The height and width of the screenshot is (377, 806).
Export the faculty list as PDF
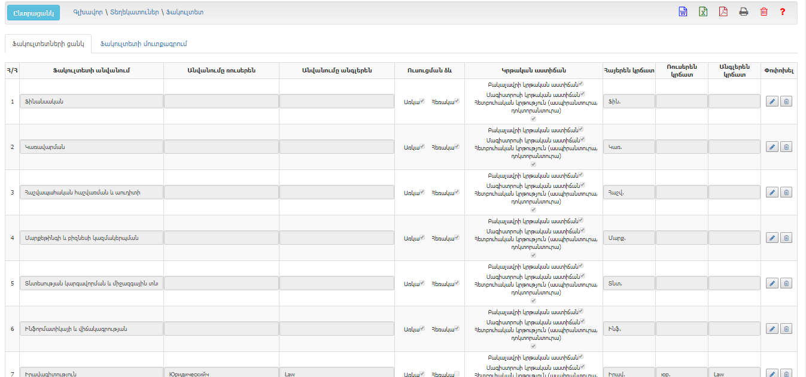[x=723, y=12]
